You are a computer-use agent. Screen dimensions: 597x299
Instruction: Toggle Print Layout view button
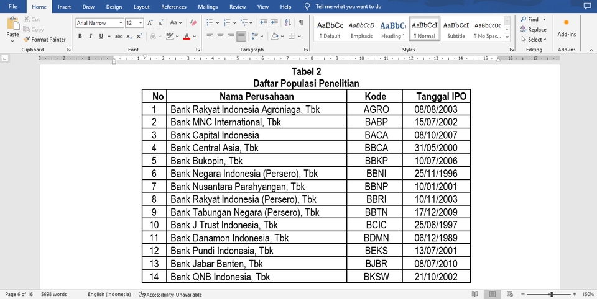click(493, 294)
